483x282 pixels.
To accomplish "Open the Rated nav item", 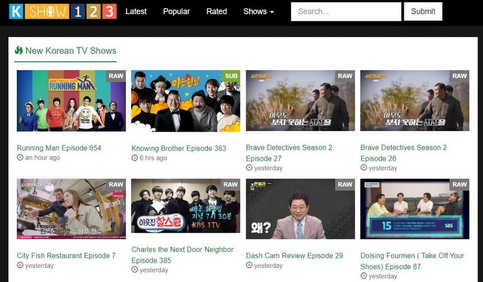I will click(x=217, y=11).
